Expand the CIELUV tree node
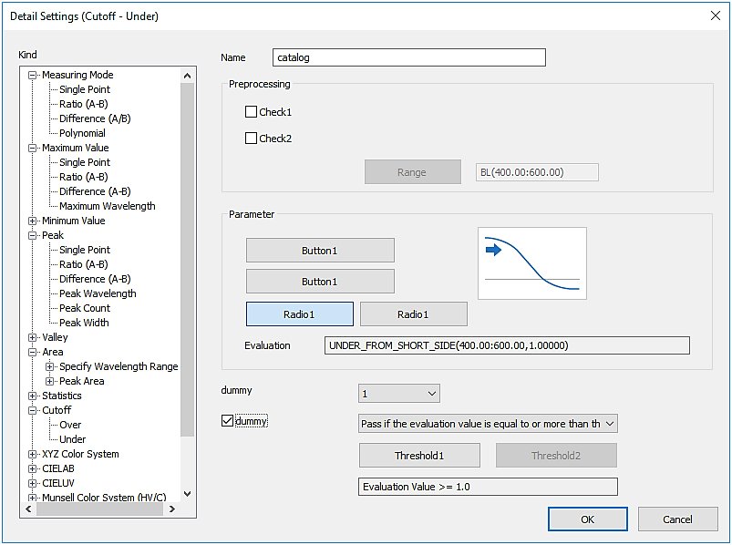 (32, 483)
